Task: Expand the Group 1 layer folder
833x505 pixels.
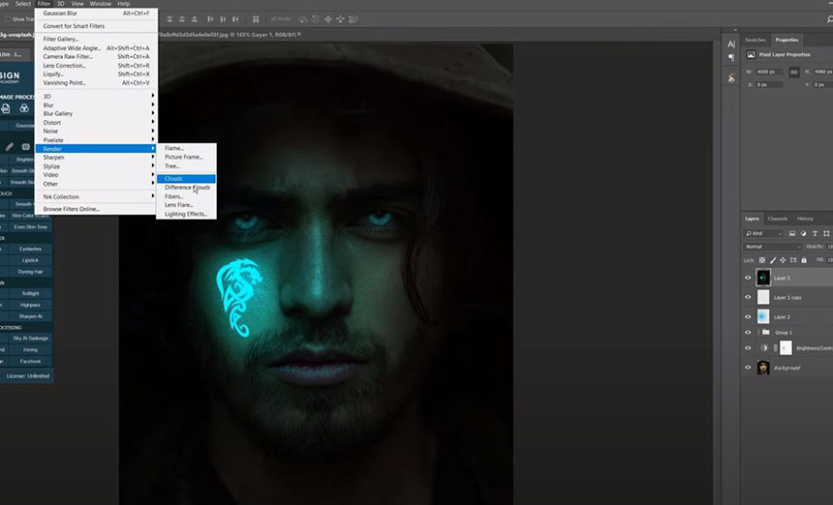Action: click(x=757, y=332)
